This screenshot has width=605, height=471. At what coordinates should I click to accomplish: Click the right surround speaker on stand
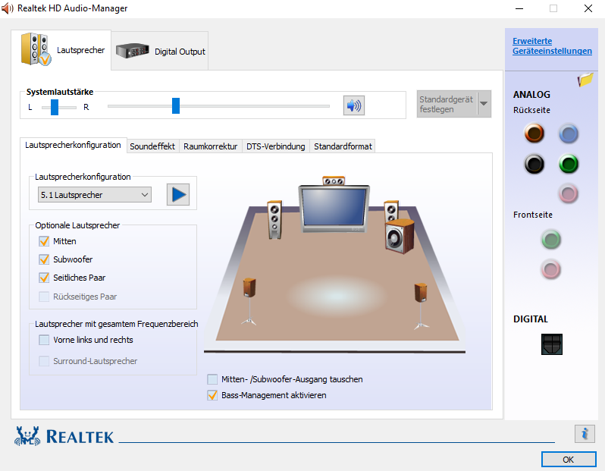(421, 306)
